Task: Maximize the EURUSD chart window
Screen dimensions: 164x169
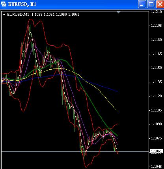Action: click(x=151, y=4)
